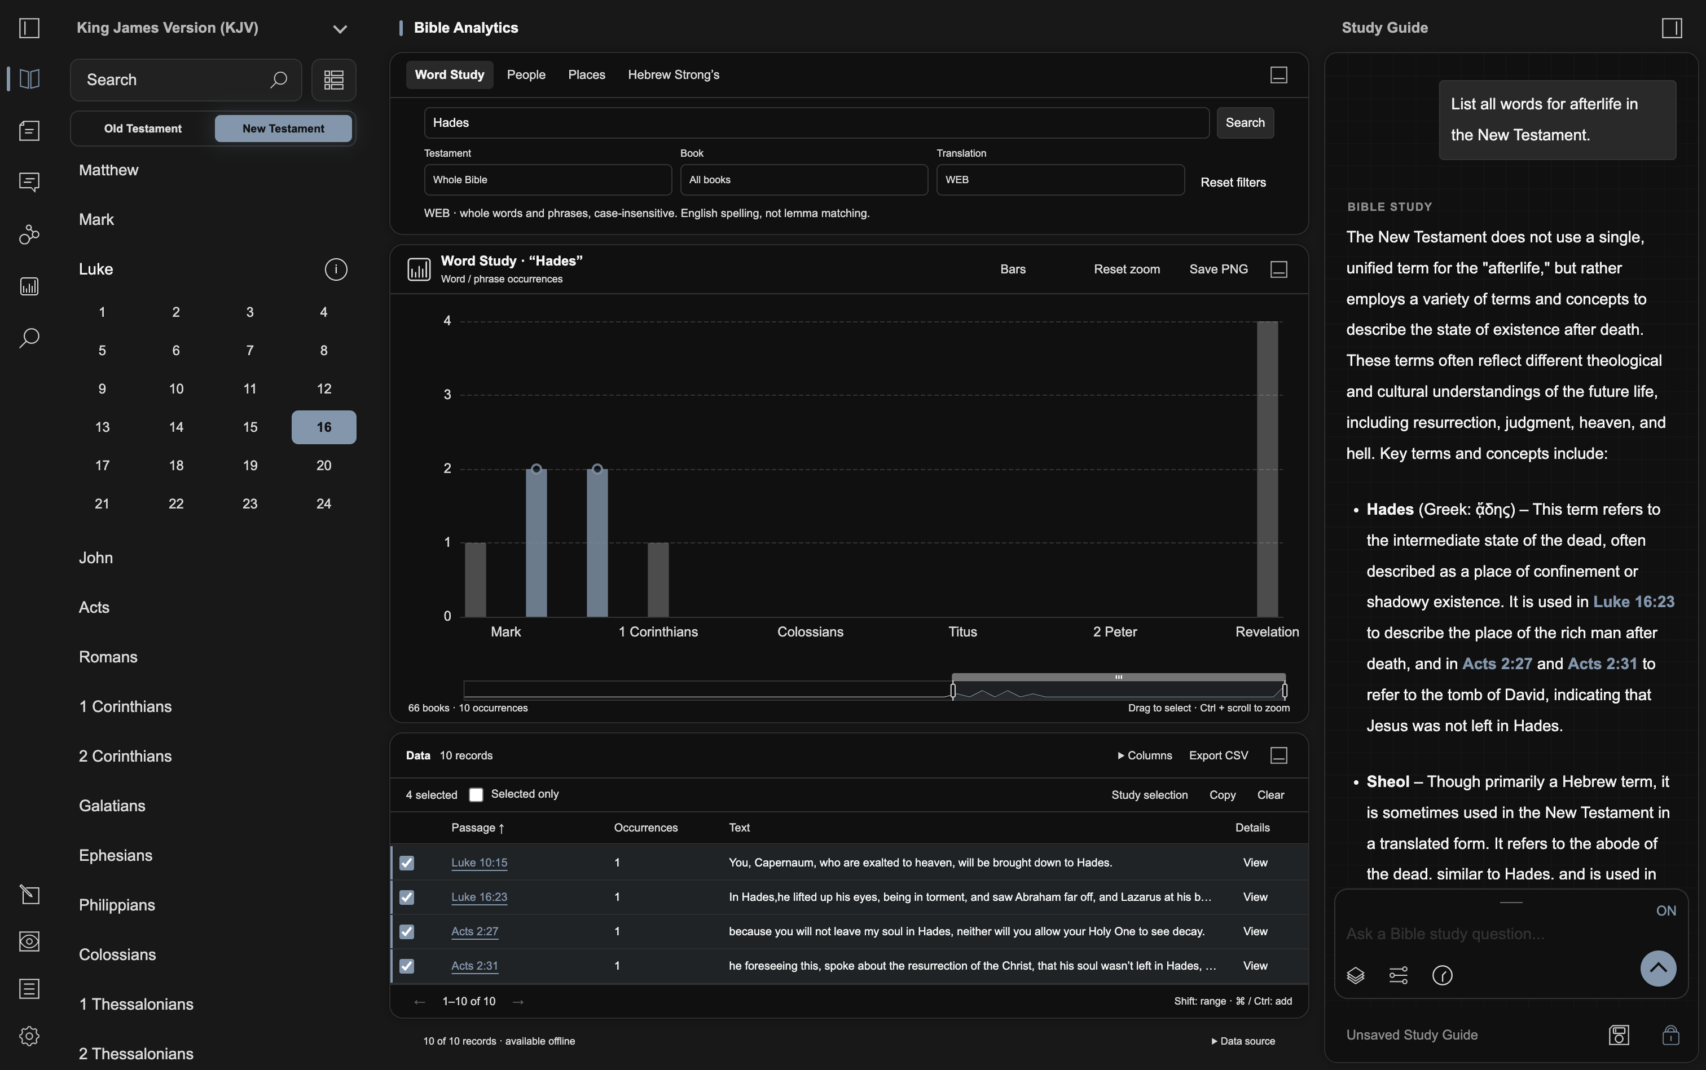This screenshot has height=1070, width=1706.
Task: Expand the John book
Action: [95, 558]
